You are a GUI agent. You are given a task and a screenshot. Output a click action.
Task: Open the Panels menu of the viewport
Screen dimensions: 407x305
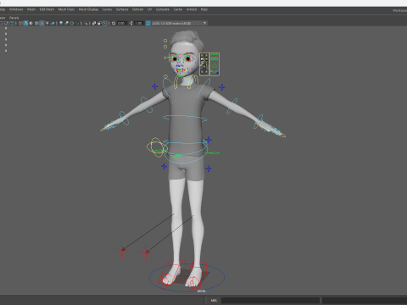pos(14,18)
